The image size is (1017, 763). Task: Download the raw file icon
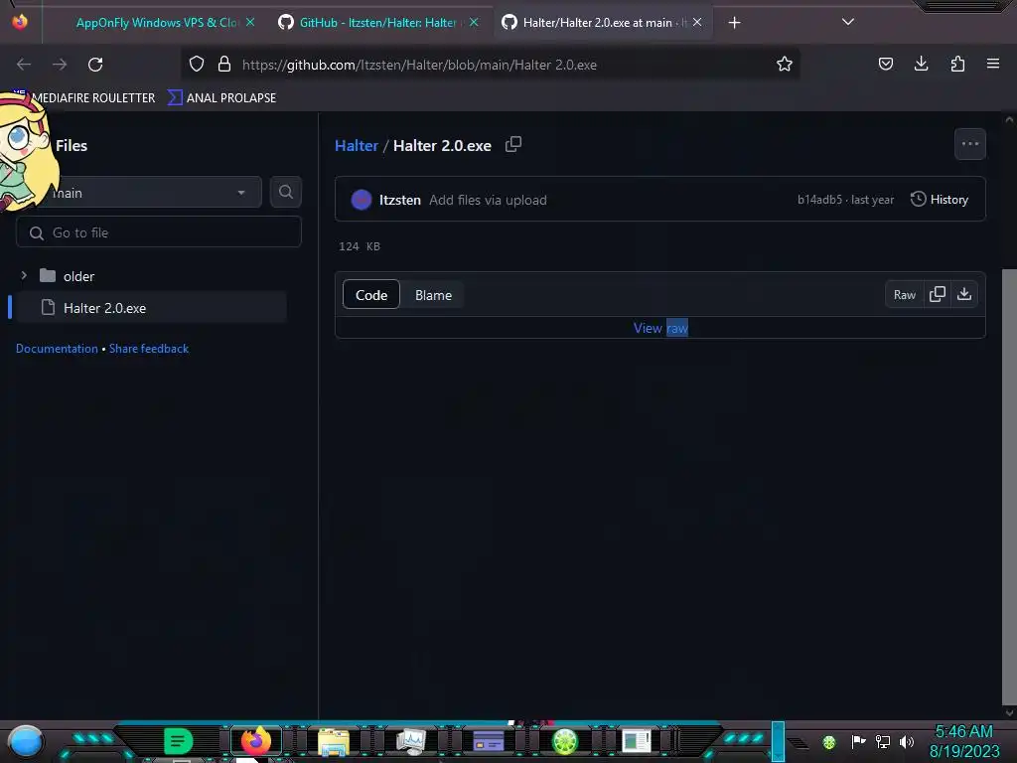[x=964, y=294]
